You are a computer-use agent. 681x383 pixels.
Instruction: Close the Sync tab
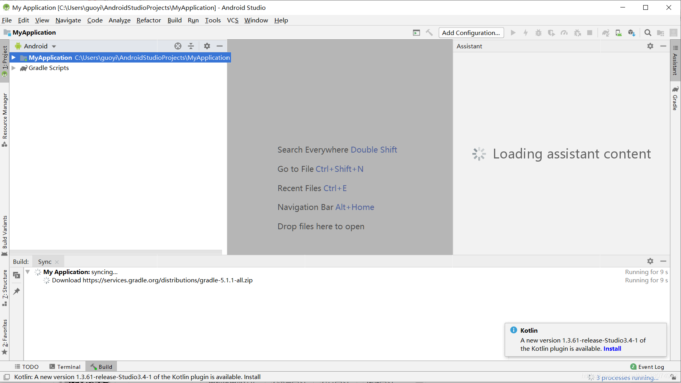coord(57,262)
